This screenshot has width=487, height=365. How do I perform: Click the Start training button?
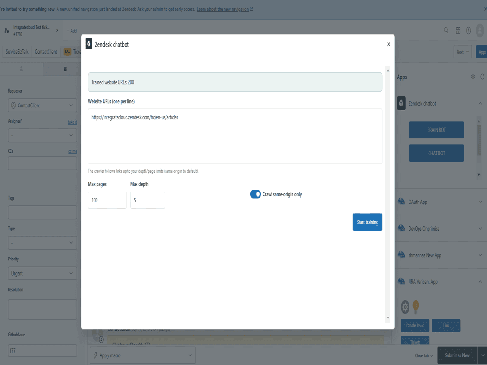tap(368, 222)
